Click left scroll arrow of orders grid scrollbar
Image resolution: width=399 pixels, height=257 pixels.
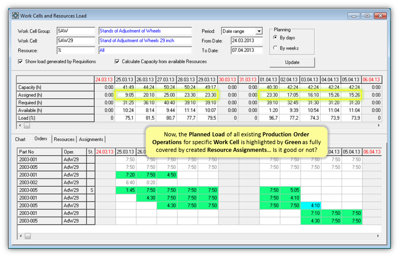(21, 236)
